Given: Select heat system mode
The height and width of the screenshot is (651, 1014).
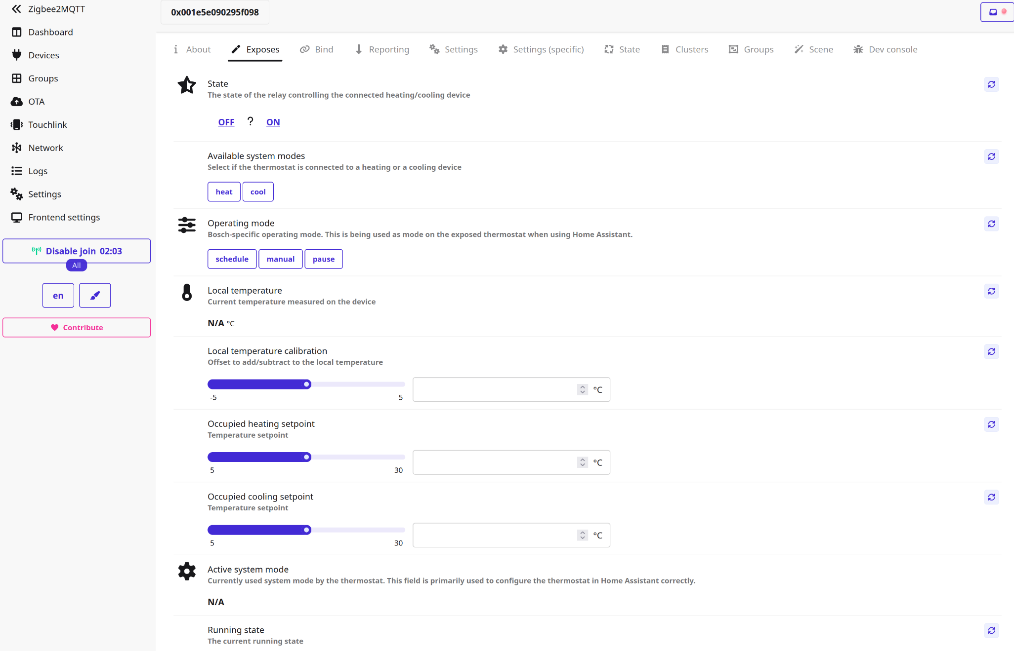Looking at the screenshot, I should 224,192.
